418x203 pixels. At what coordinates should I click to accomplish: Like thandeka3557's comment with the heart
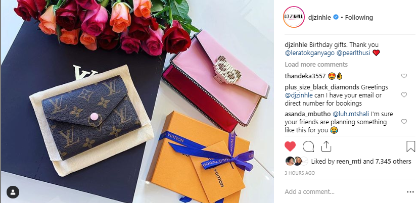tap(404, 76)
